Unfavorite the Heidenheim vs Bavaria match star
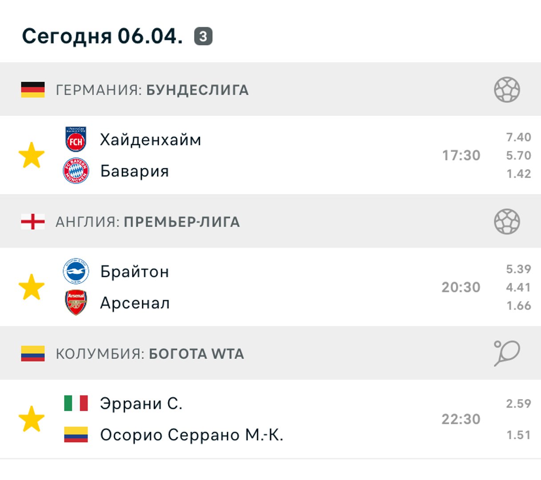This screenshot has width=541, height=480. coord(32,155)
